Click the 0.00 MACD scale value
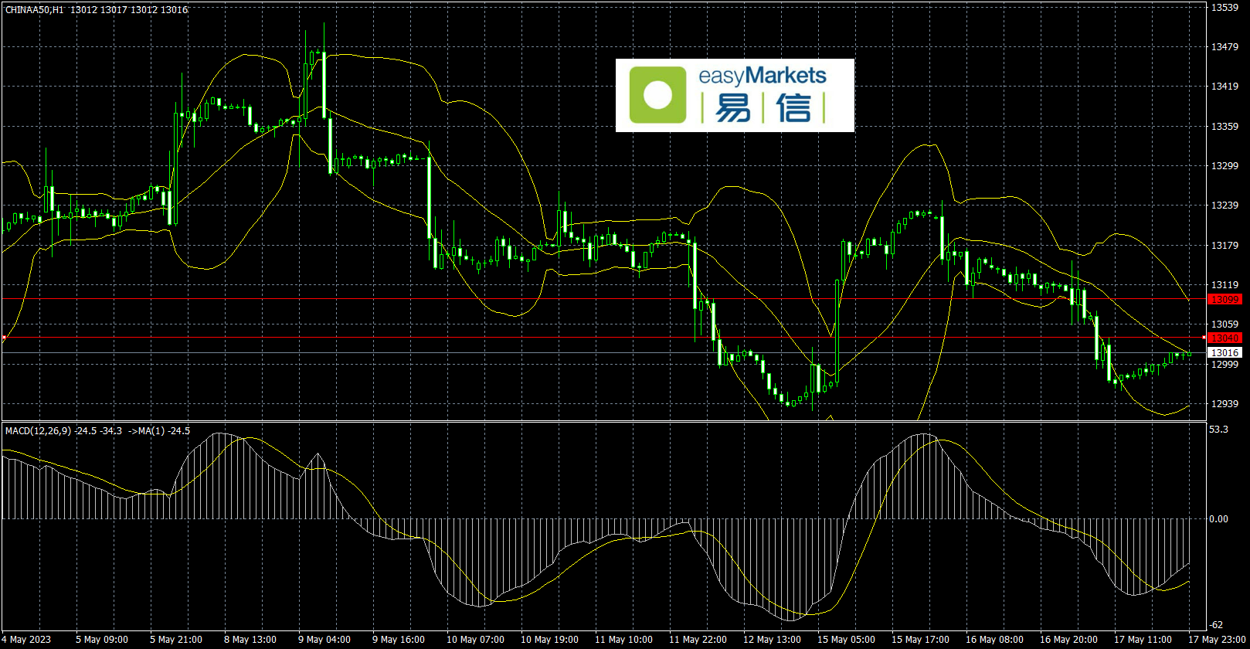The width and height of the screenshot is (1250, 649). pos(1219,519)
